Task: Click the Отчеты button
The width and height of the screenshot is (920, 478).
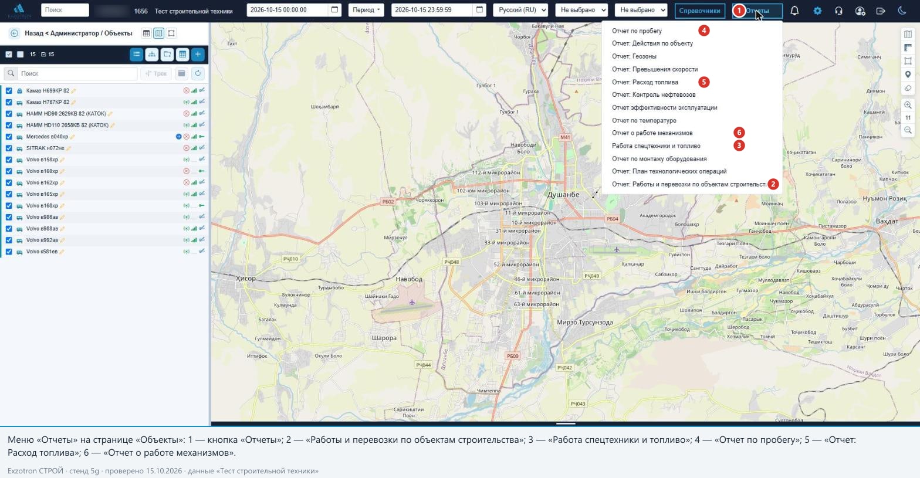Action: point(757,11)
